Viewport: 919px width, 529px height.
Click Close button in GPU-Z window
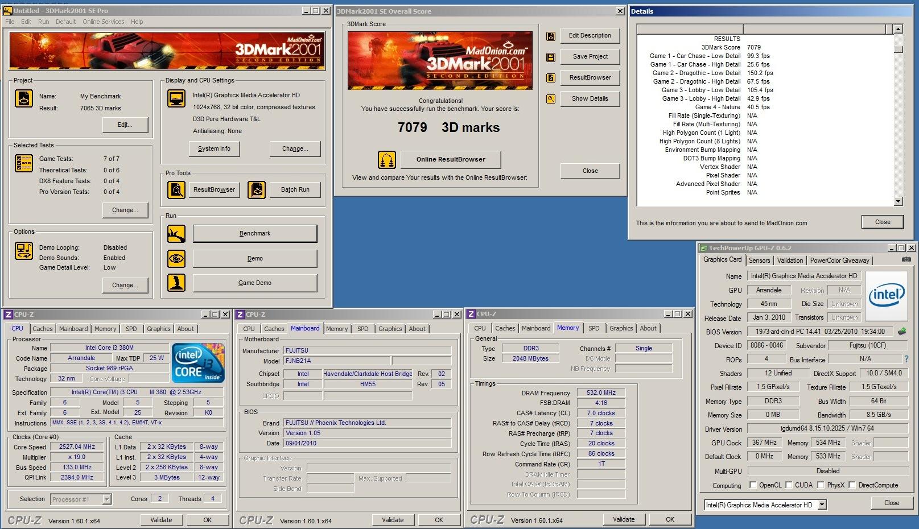(892, 503)
